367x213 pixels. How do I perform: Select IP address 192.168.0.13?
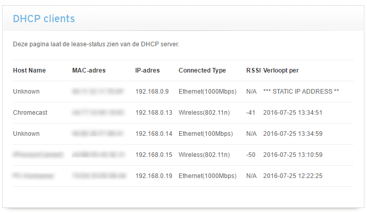pyautogui.click(x=153, y=113)
